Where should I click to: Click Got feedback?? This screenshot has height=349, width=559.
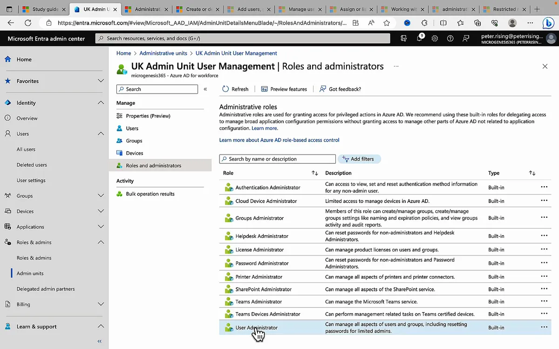pyautogui.click(x=340, y=89)
